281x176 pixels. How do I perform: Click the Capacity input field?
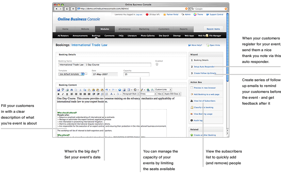coord(136,74)
